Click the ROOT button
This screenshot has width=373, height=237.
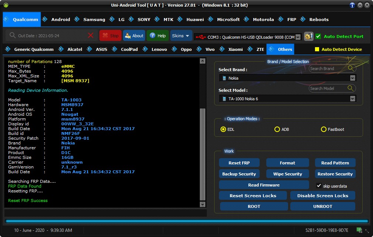(x=254, y=206)
